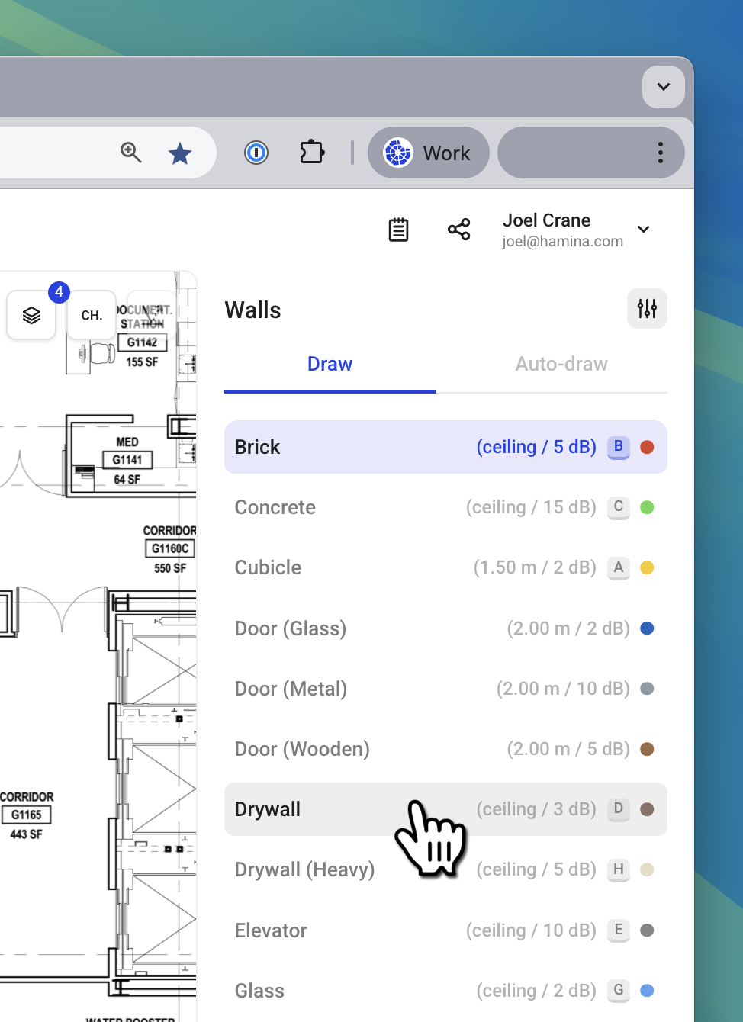Click the gray Door (Metal) color dot
Screen dimensions: 743x1022
pyautogui.click(x=647, y=689)
